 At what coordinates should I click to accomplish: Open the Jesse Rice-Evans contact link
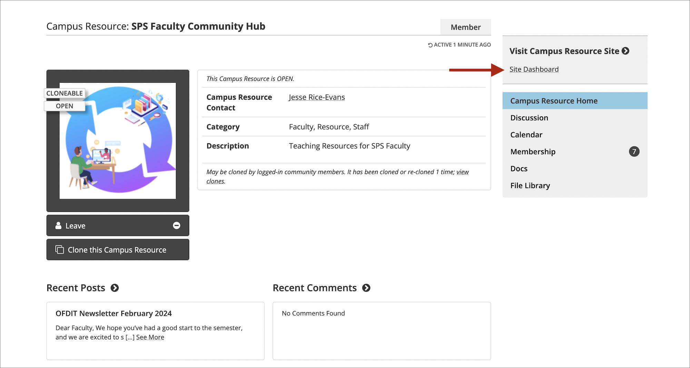coord(316,97)
